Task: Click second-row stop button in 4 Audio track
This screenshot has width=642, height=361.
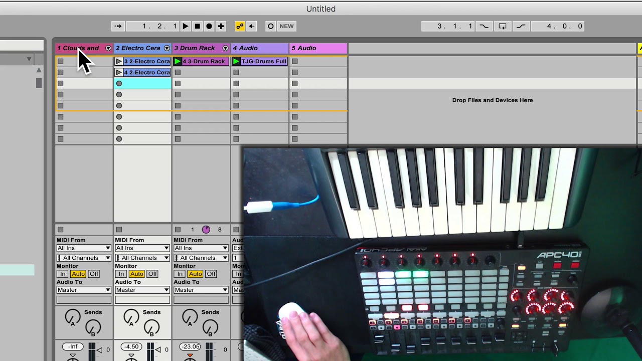Action: (x=236, y=72)
